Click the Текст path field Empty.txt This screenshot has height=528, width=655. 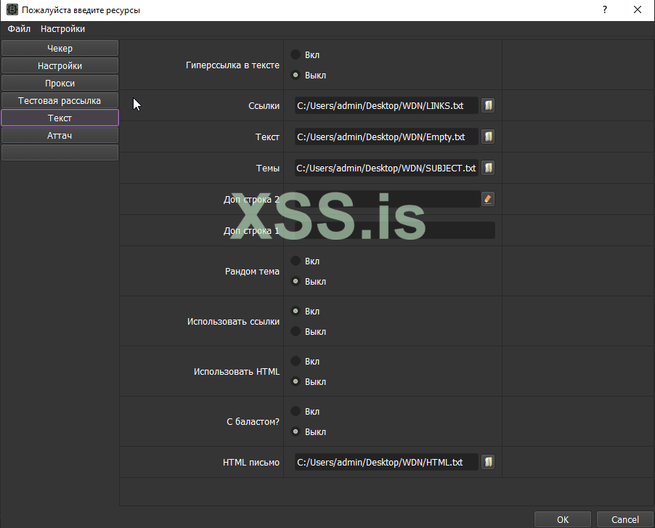click(x=386, y=137)
